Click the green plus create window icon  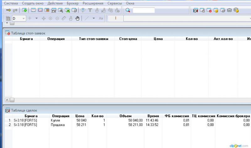click(24, 10)
